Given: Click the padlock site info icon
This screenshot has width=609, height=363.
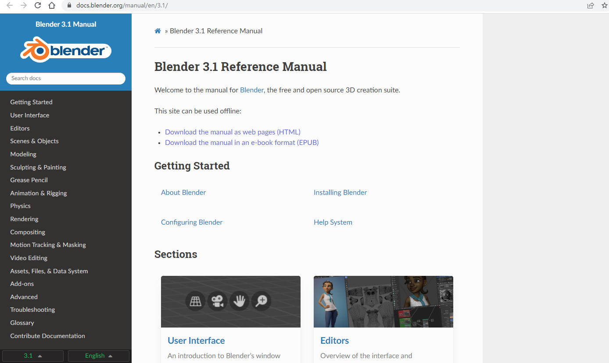Looking at the screenshot, I should pos(69,6).
